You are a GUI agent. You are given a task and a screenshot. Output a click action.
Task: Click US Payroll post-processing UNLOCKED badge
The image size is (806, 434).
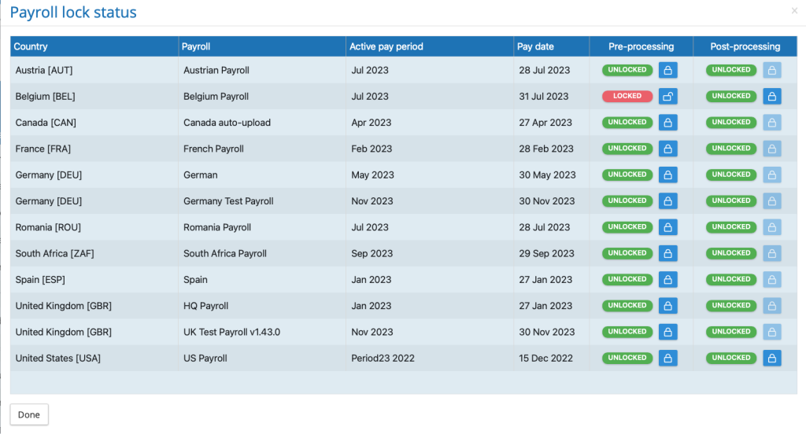click(x=731, y=358)
